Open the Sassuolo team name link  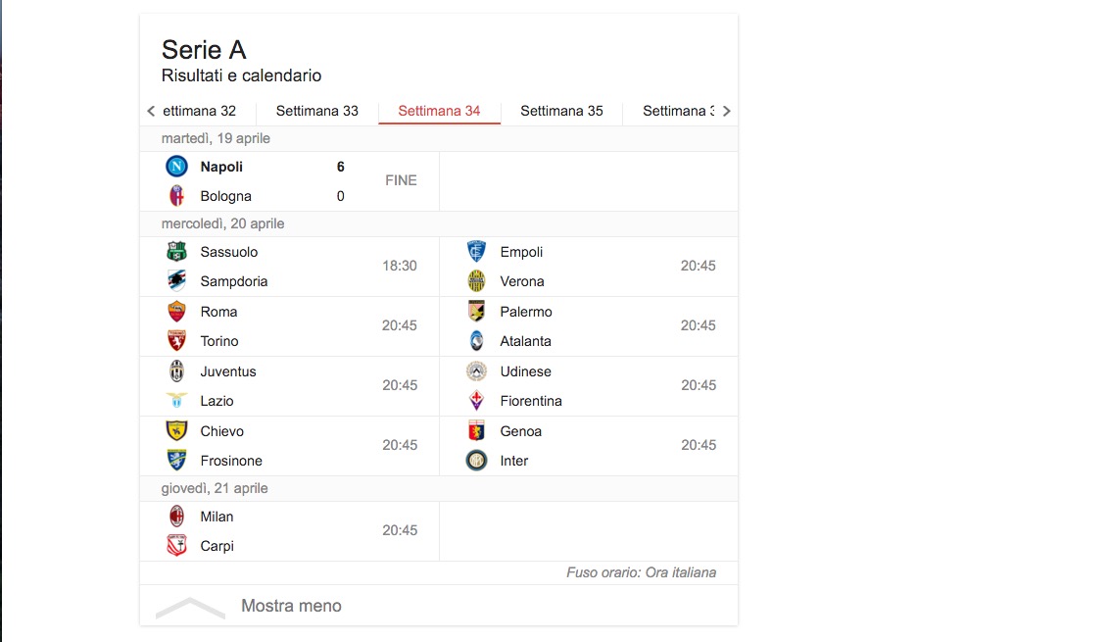click(229, 252)
